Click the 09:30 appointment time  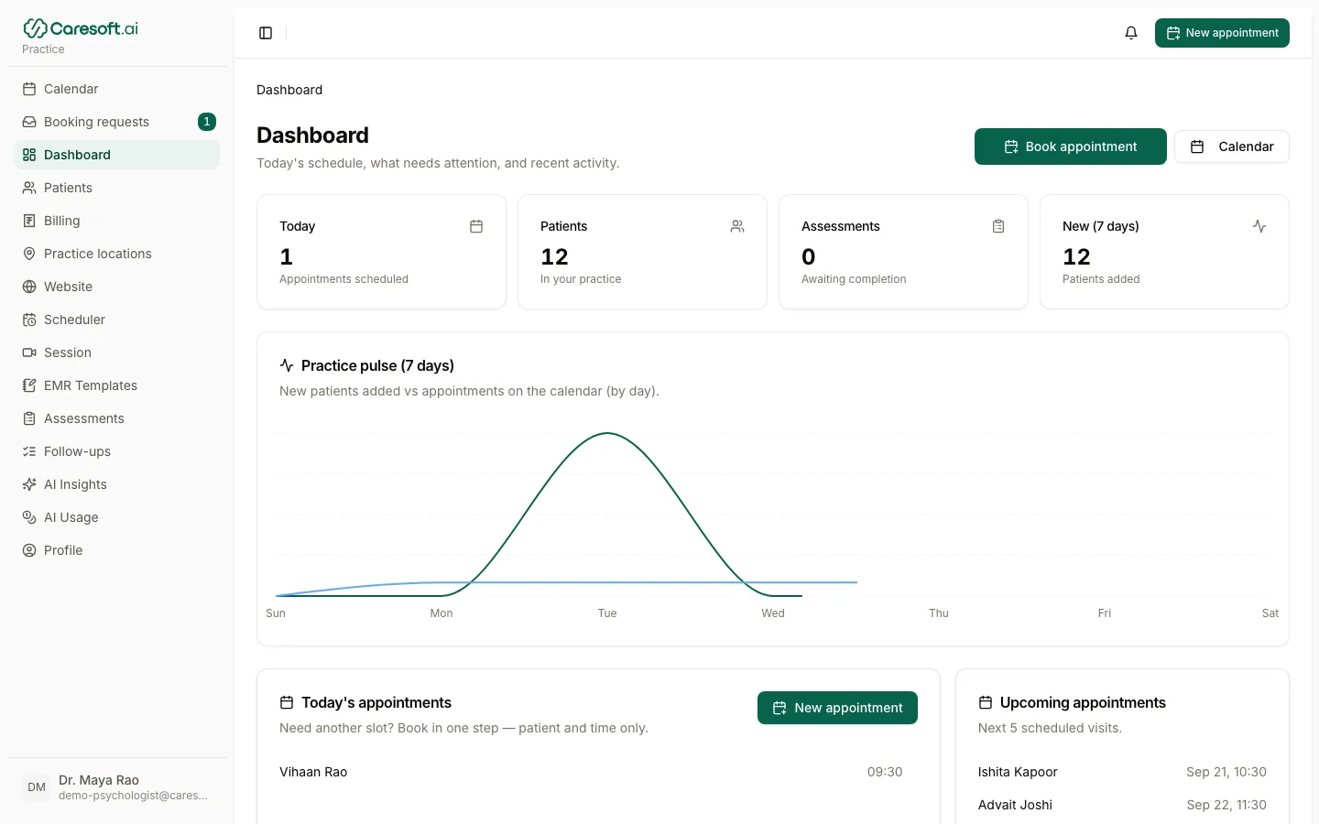tap(885, 772)
